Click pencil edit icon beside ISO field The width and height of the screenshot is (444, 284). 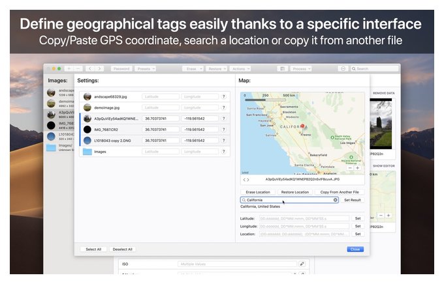(x=302, y=264)
